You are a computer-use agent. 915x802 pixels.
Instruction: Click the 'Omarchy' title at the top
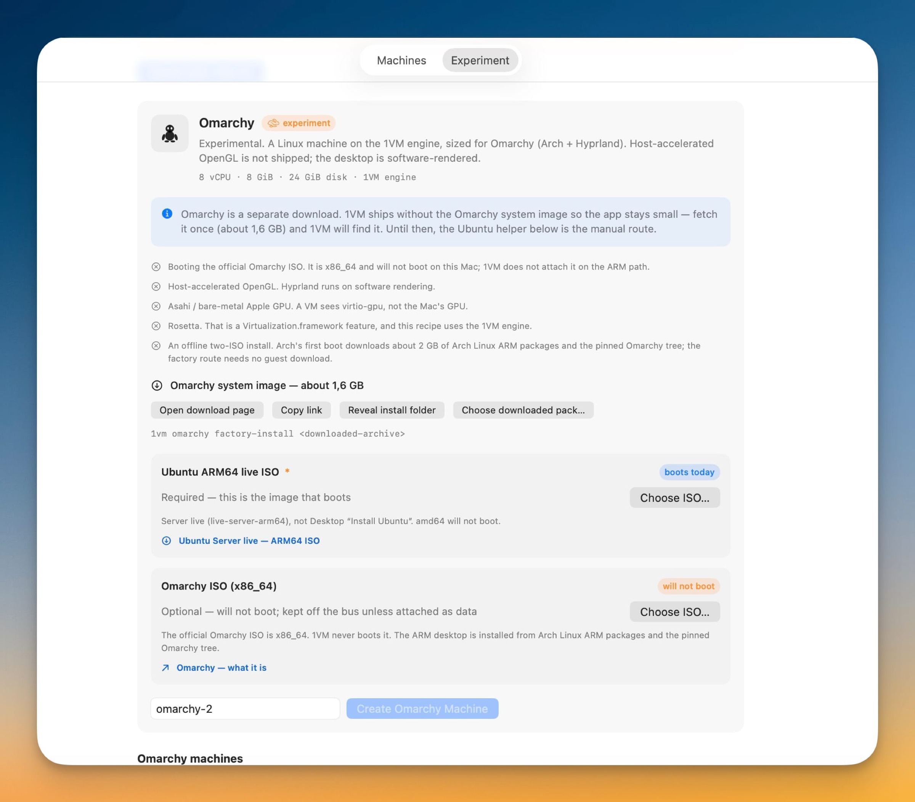coord(226,123)
